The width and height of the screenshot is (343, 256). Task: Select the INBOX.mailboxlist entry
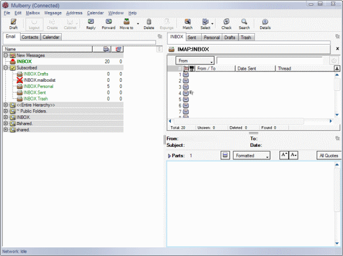pos(39,80)
